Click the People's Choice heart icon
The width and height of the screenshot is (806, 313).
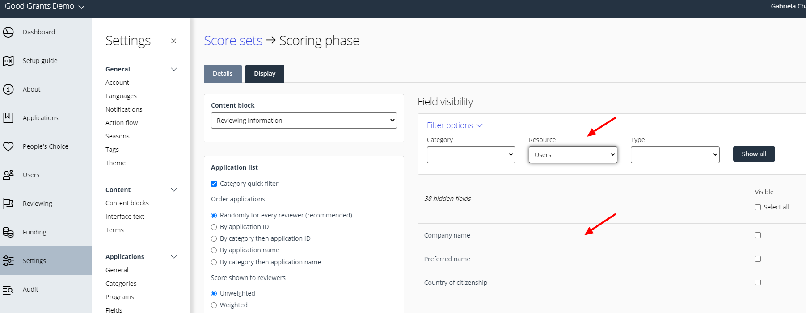click(8, 146)
